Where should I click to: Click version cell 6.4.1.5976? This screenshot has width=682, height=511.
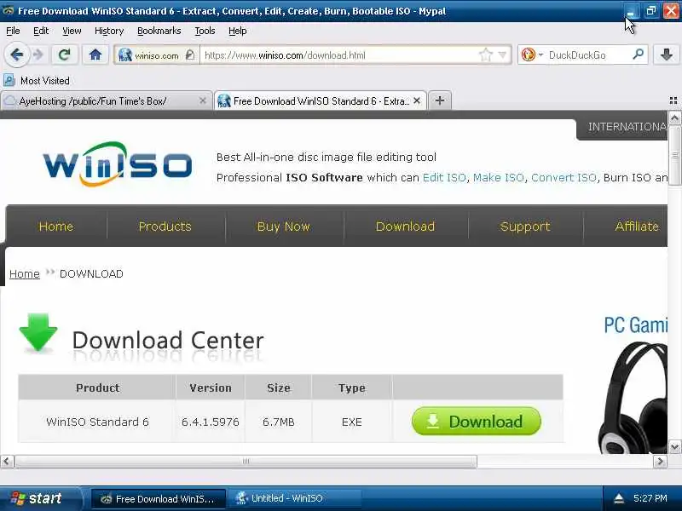pos(211,422)
